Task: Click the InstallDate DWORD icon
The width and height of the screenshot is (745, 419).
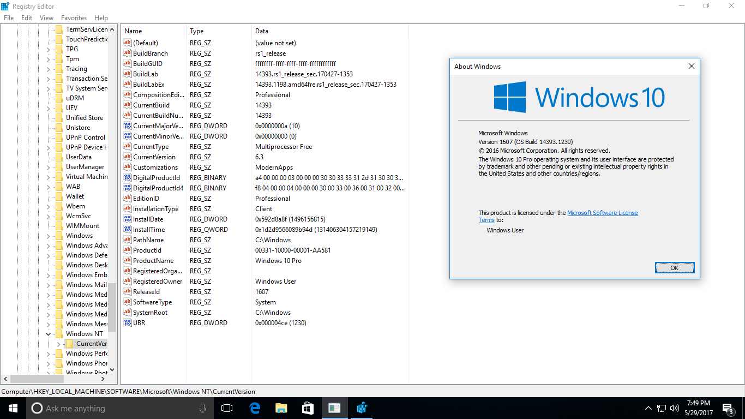Action: point(128,219)
